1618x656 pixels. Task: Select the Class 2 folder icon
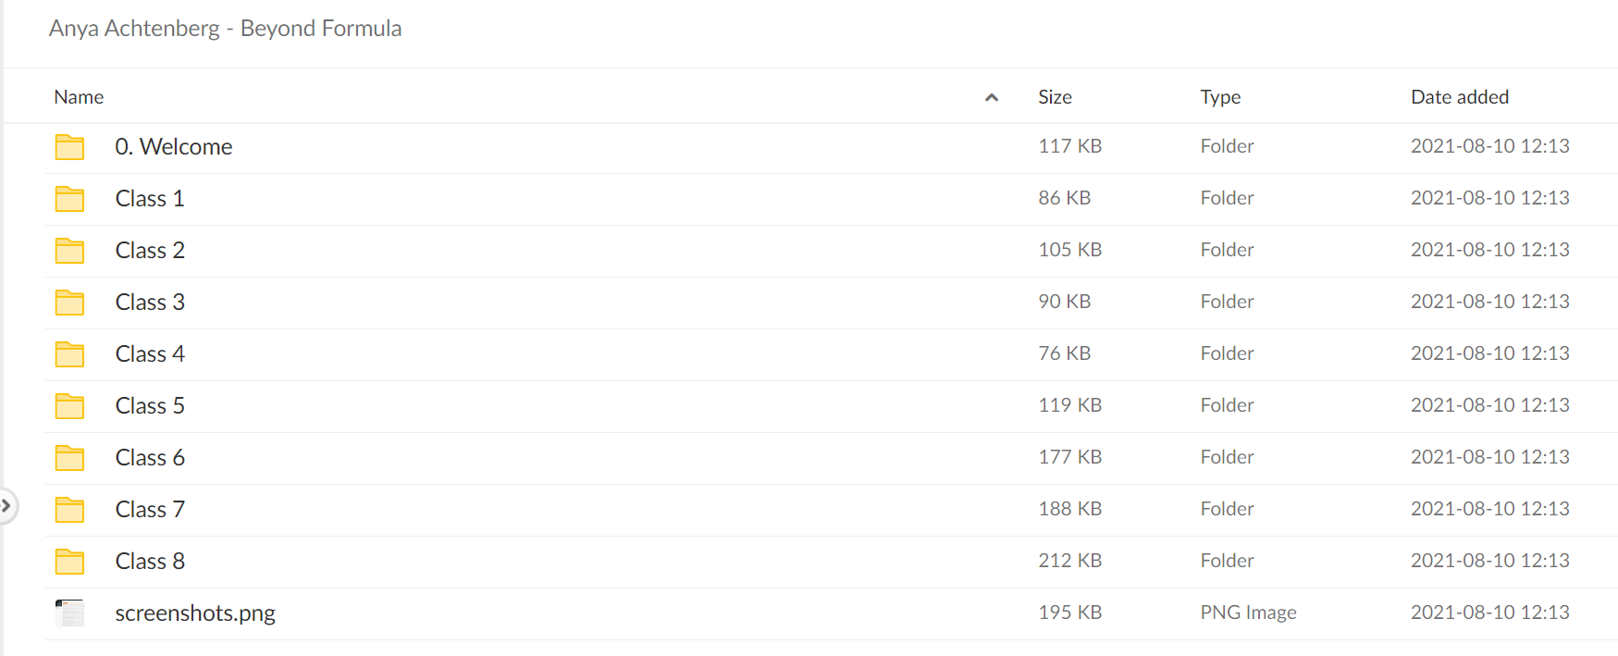[69, 251]
